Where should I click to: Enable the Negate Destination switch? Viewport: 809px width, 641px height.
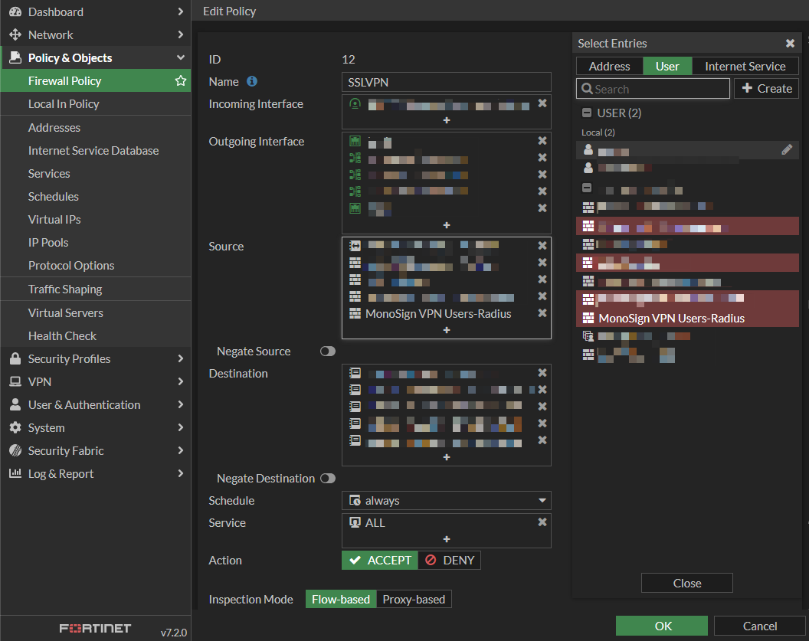(328, 479)
